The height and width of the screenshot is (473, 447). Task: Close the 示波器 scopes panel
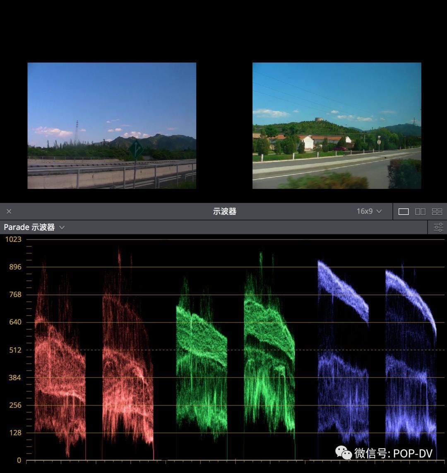9,211
